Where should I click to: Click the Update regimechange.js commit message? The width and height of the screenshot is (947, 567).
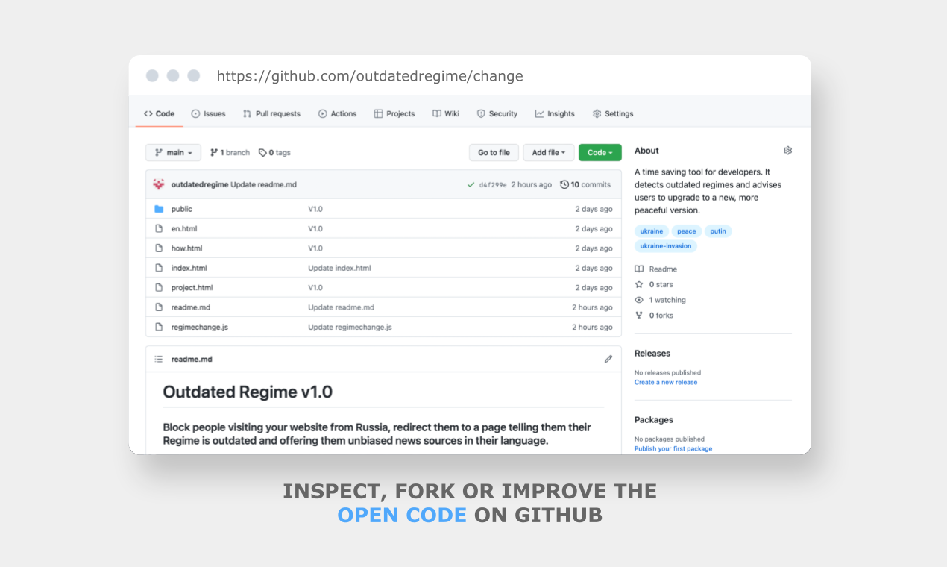(350, 327)
